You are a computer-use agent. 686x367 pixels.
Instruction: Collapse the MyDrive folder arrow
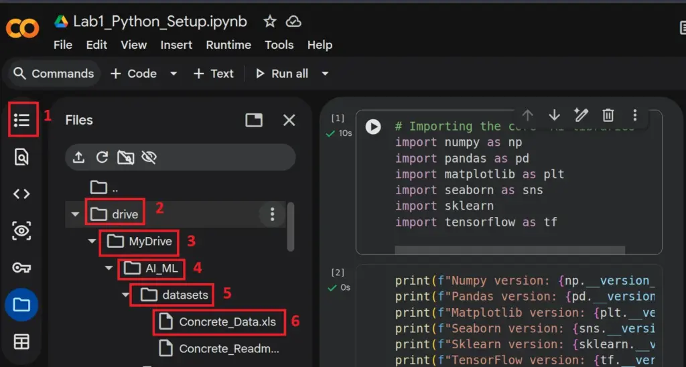click(92, 241)
